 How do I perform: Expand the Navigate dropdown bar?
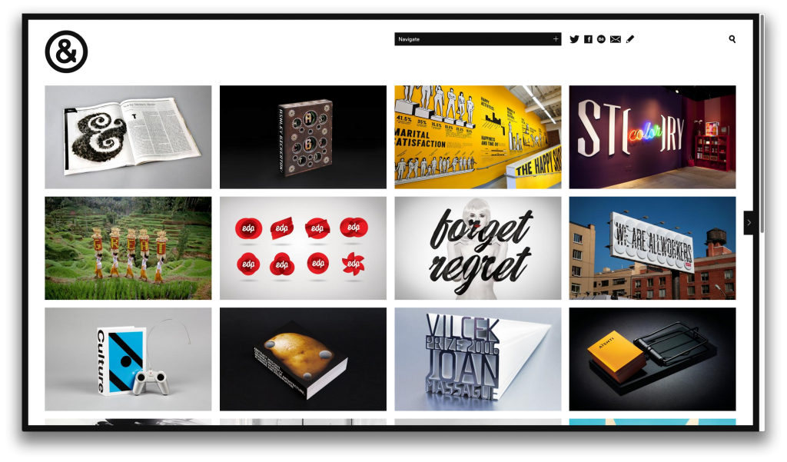pyautogui.click(x=478, y=39)
